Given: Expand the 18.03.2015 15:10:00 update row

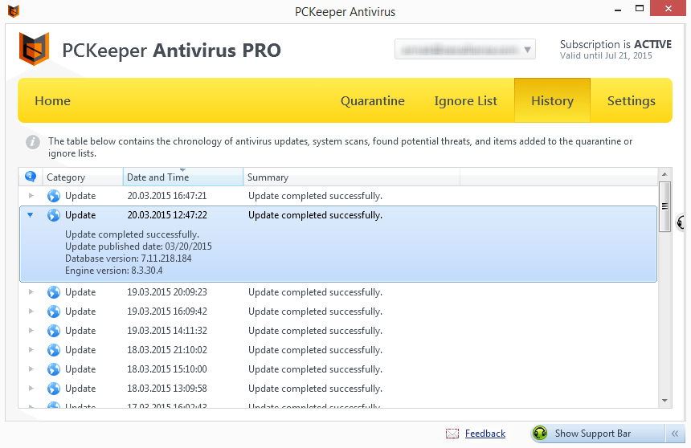Looking at the screenshot, I should pyautogui.click(x=31, y=369).
